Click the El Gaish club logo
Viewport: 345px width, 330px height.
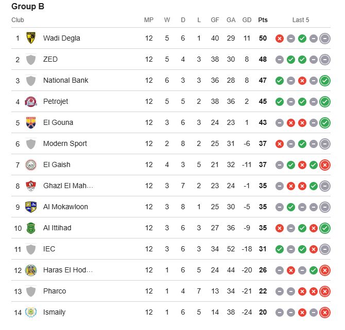pyautogui.click(x=31, y=165)
